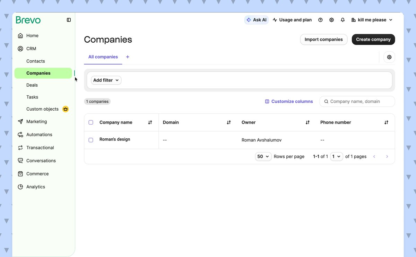Click the Domain column header text
Viewport: 416px width, 257px height.
coord(171,122)
